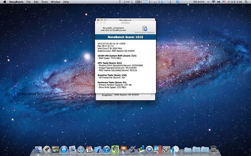Click battery status 충전됨 icon
Screen dimensions: 251x156
tap(199, 2)
